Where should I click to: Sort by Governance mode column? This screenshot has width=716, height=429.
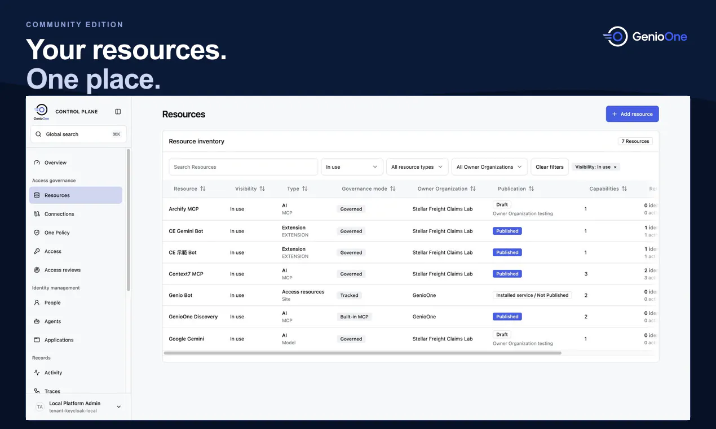369,189
